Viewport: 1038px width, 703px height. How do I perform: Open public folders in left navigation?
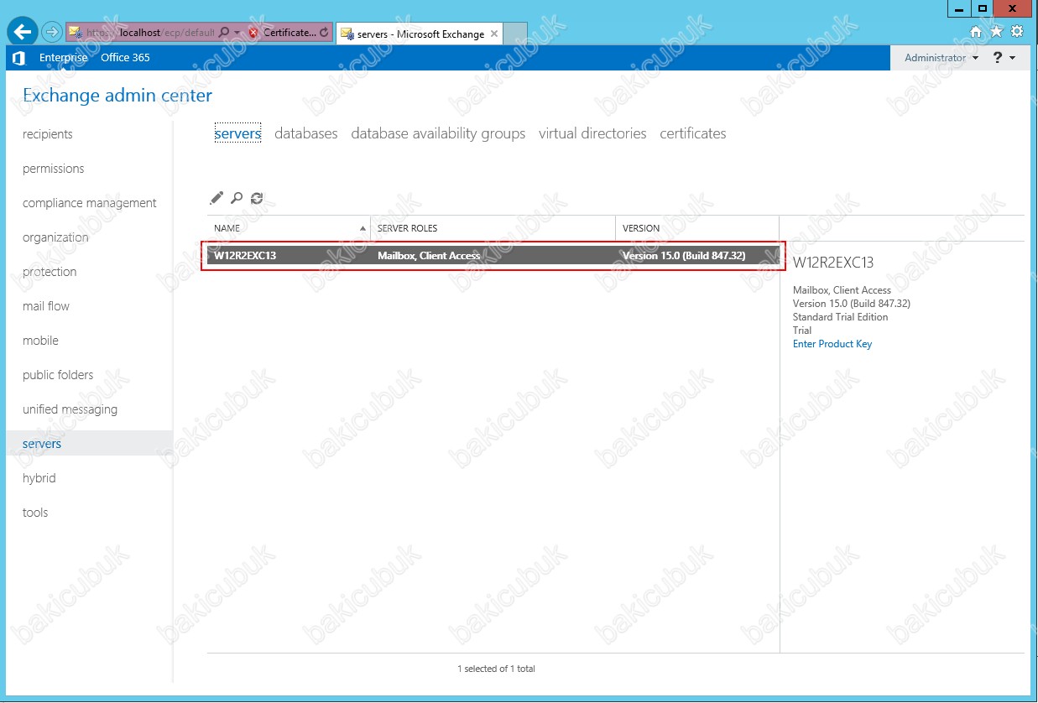click(x=58, y=375)
